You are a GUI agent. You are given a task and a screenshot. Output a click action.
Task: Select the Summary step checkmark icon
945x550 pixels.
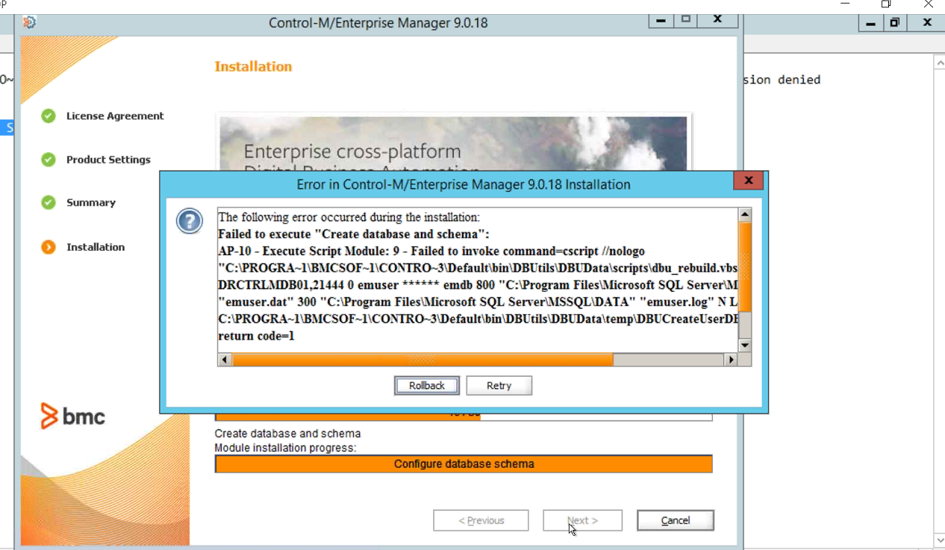point(49,202)
